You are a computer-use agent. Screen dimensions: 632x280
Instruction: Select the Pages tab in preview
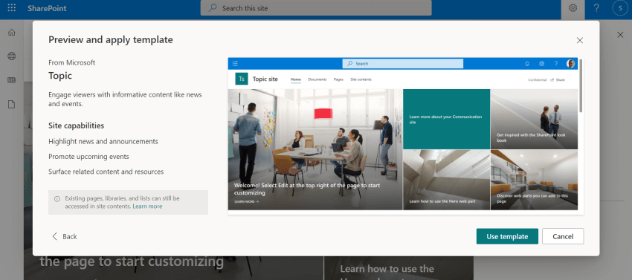[x=338, y=79]
